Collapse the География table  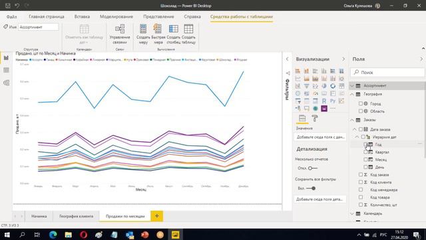(352, 94)
